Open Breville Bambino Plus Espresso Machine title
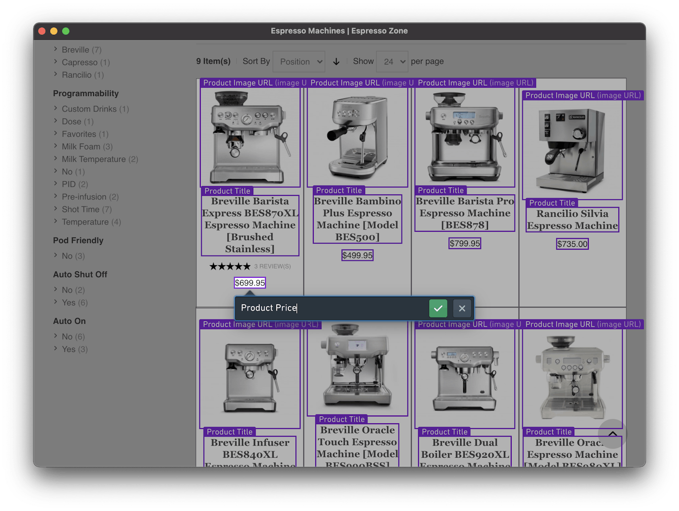 click(357, 219)
